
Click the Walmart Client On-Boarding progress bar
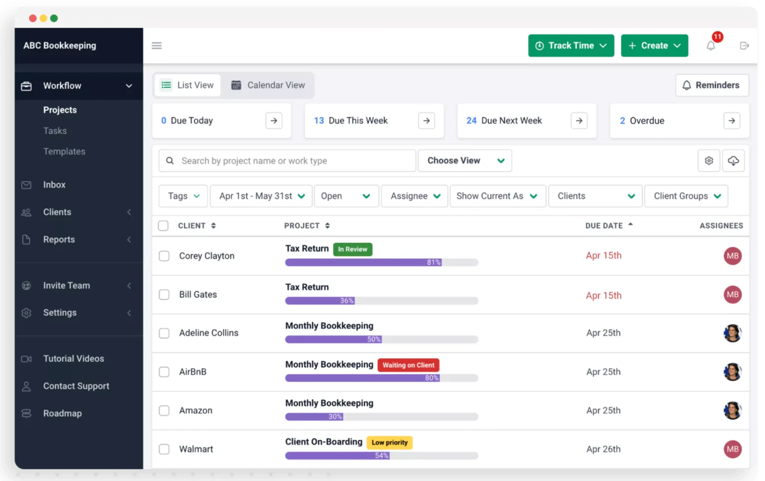382,456
